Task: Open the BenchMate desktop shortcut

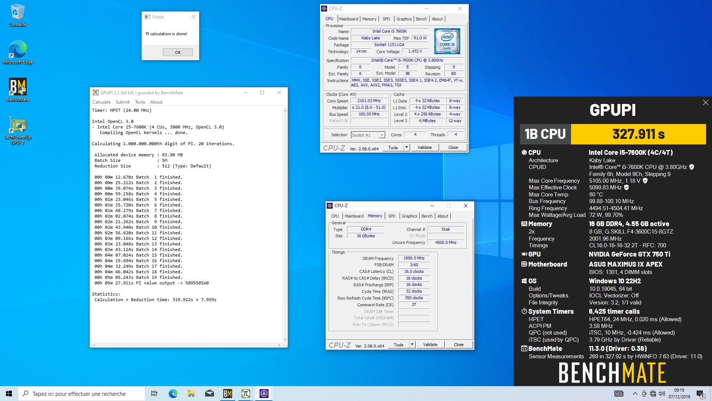Action: [17, 90]
